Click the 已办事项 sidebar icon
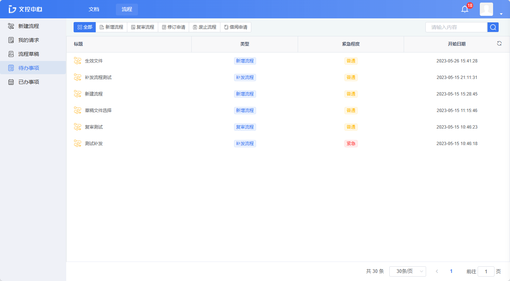This screenshot has width=510, height=281. [11, 82]
